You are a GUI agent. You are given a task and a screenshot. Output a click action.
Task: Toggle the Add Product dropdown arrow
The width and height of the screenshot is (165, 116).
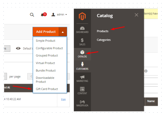(x=63, y=32)
